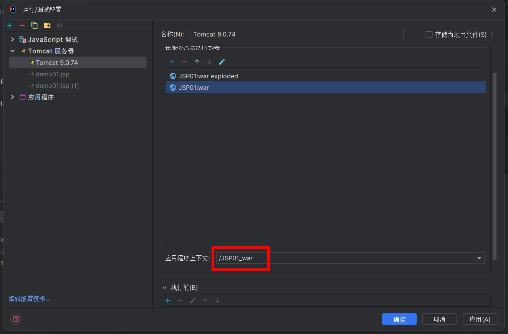Click the IntelliJ logo in the title bar
The image size is (508, 334).
tap(13, 10)
